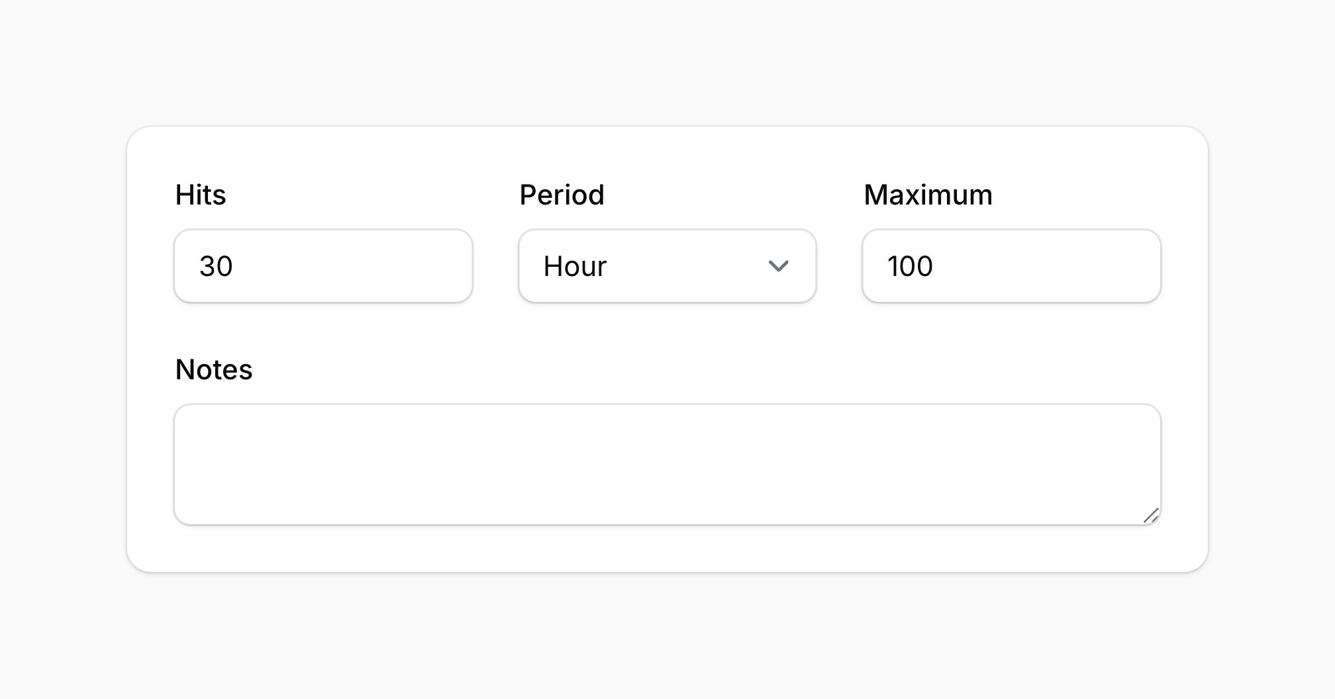Select the value 30 in Hits
Screen dimensions: 1335x699
(217, 266)
